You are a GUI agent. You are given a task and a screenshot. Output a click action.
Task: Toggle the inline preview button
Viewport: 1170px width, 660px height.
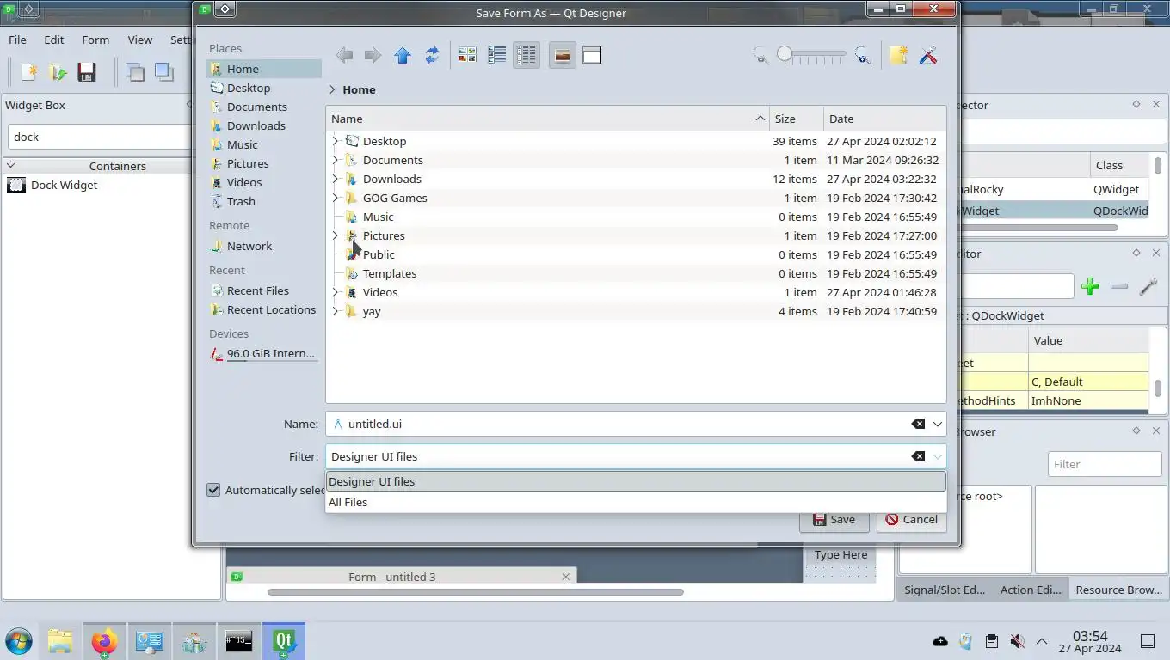562,55
